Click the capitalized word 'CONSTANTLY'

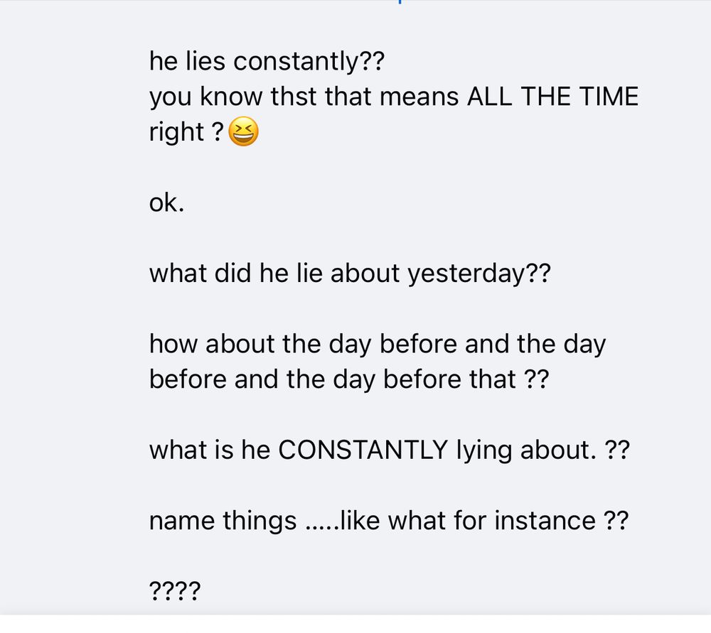coord(363,450)
